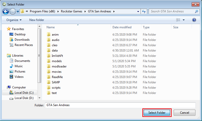
Task: Click the date 4/25/2020 9:28 PM
Action: [x=125, y=88]
